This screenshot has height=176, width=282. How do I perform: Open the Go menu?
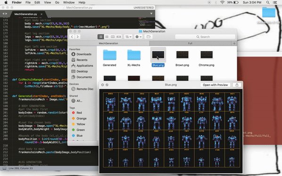click(x=57, y=2)
